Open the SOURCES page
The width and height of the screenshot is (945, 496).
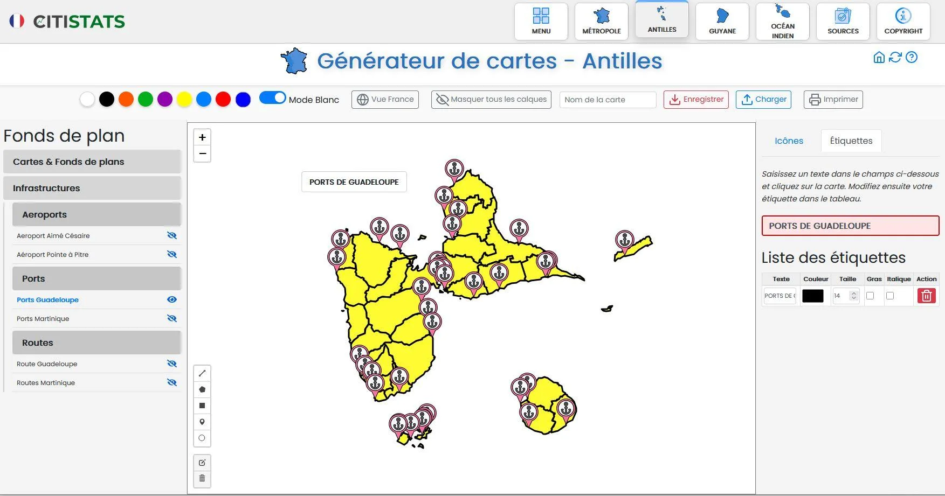click(843, 22)
